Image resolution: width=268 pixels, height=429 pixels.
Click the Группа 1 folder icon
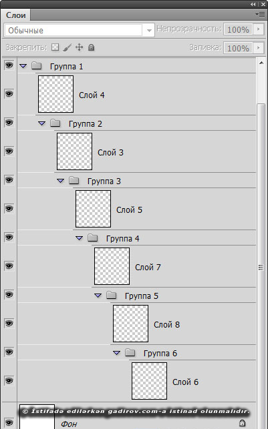pos(37,65)
